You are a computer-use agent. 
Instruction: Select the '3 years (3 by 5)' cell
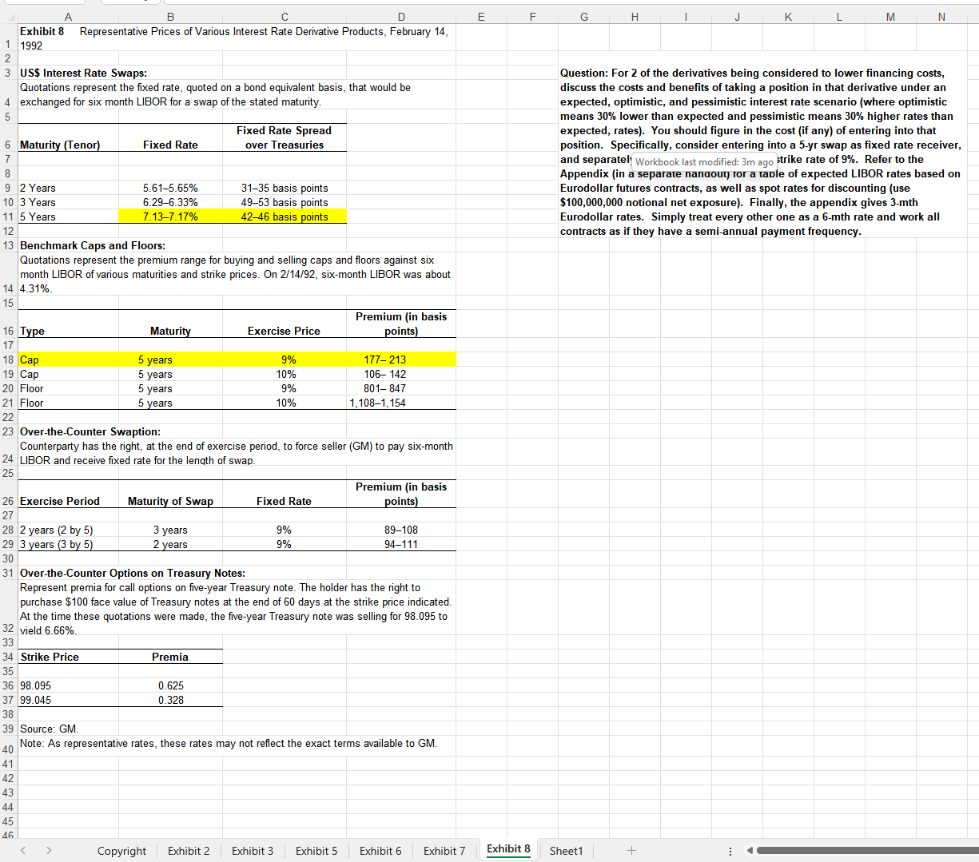(68, 544)
